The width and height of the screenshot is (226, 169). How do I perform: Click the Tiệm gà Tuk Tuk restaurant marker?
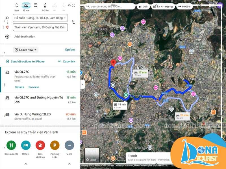130,44
